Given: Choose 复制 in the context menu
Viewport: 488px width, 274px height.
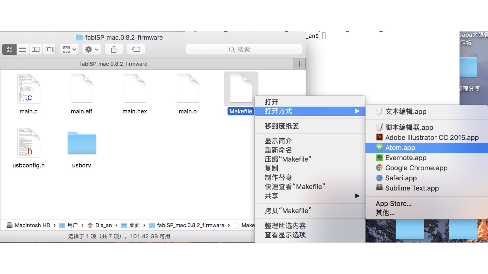Looking at the screenshot, I should (310, 168).
